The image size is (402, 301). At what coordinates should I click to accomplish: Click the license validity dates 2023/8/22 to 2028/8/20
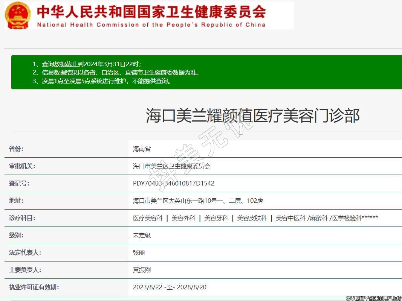(x=170, y=287)
